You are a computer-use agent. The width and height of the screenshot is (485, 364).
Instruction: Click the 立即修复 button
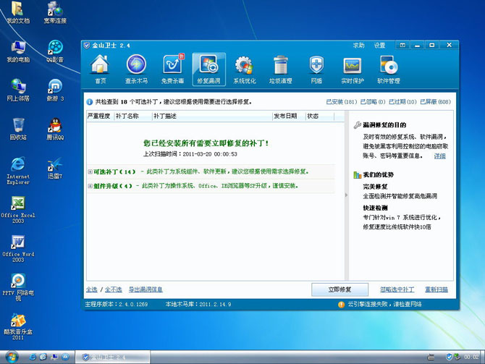339,289
